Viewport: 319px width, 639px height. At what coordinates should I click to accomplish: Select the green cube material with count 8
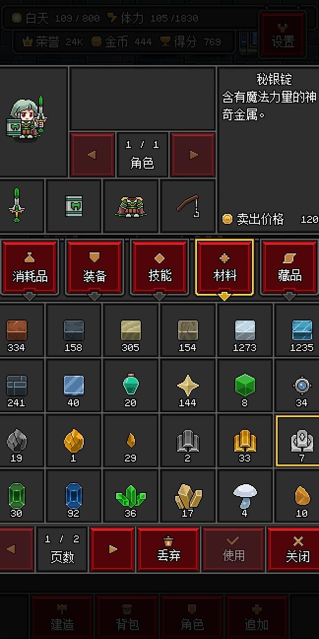pos(244,385)
